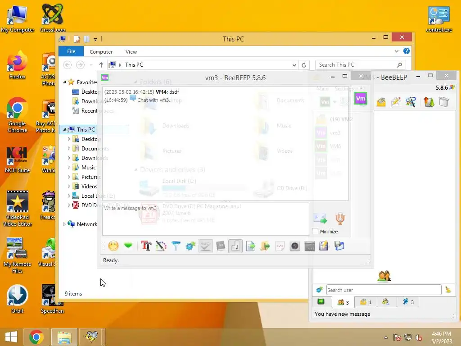Image resolution: width=461 pixels, height=346 pixels.
Task: Check the Minimize checkbox
Action: [315, 232]
